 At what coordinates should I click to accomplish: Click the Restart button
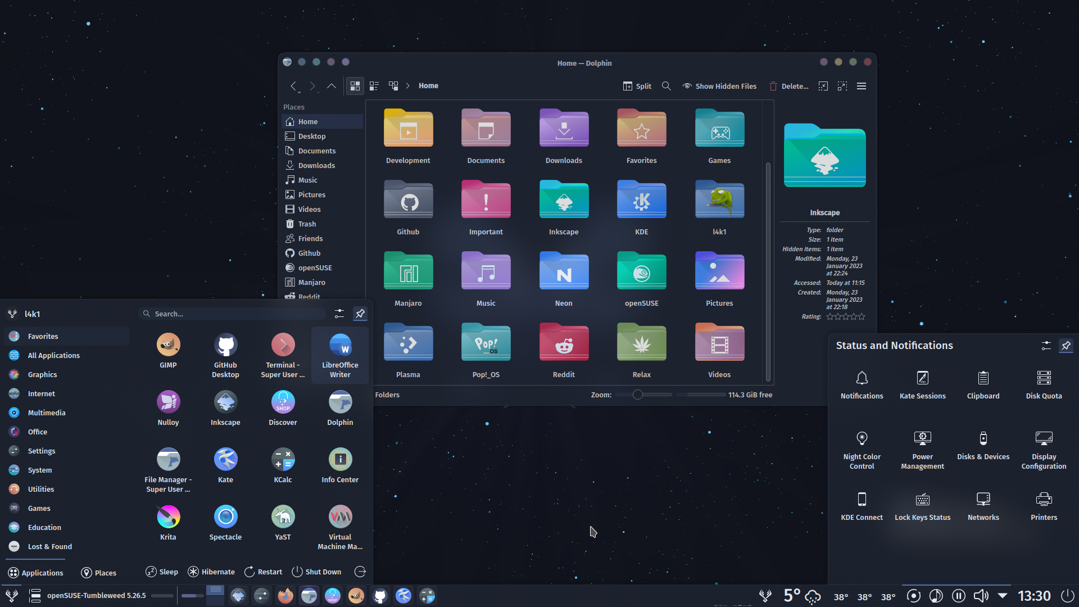point(263,572)
